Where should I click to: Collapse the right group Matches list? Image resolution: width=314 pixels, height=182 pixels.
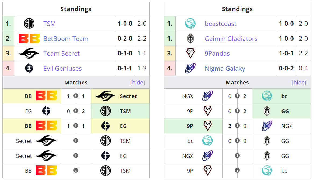coord(299,83)
